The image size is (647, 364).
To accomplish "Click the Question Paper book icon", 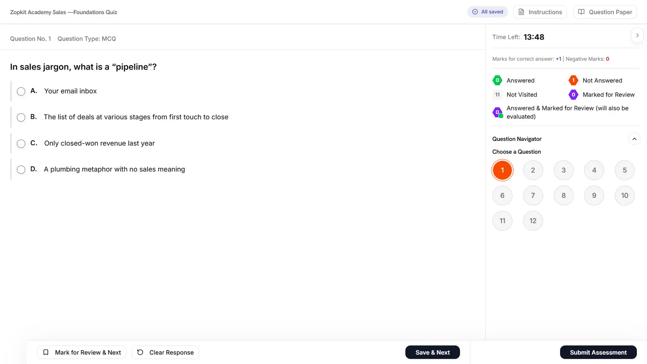I will tap(581, 12).
